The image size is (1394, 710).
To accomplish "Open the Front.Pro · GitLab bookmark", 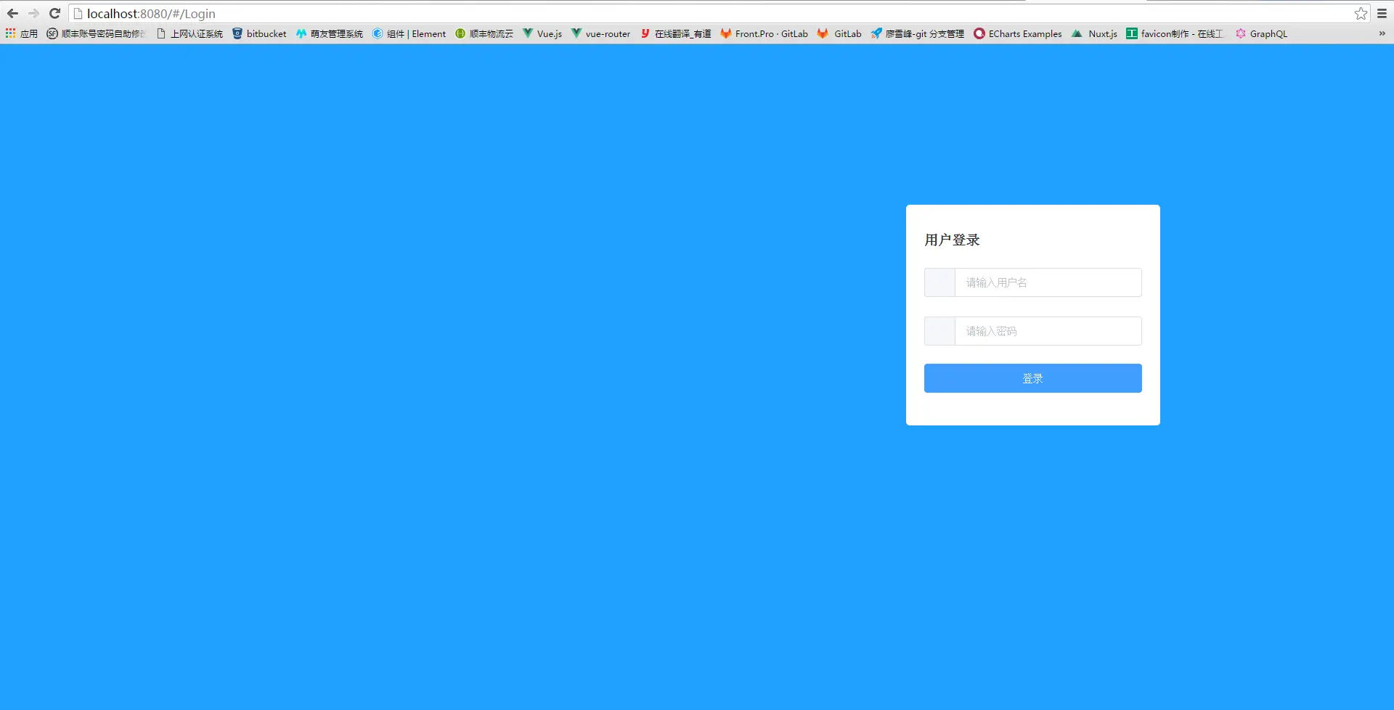I will tap(765, 33).
